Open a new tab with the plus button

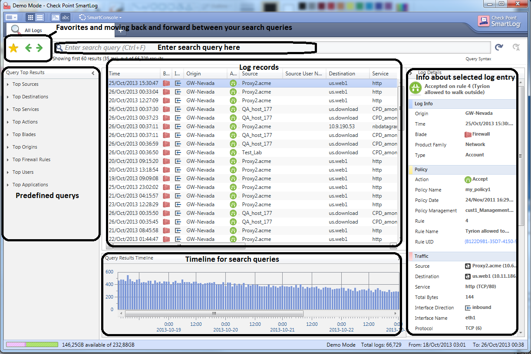point(121,31)
